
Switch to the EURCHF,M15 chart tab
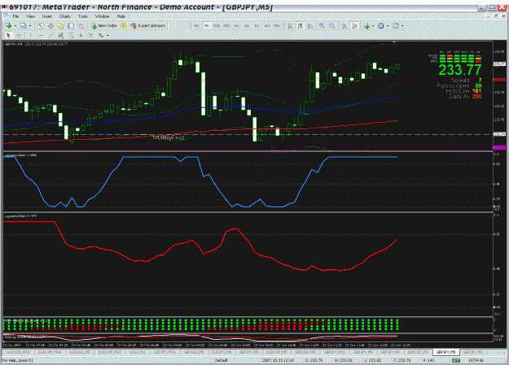coord(110,352)
